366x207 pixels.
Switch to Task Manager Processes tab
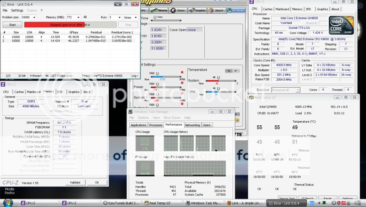click(156, 125)
